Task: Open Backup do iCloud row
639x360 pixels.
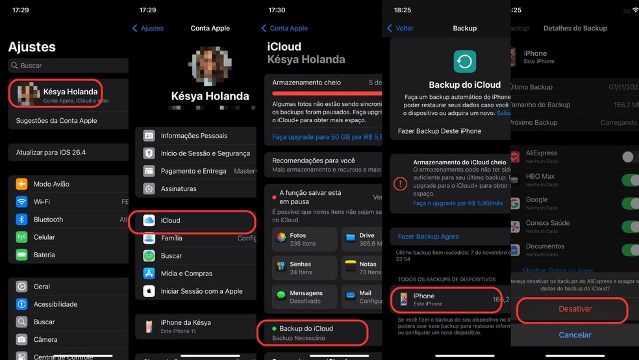Action: 323,333
